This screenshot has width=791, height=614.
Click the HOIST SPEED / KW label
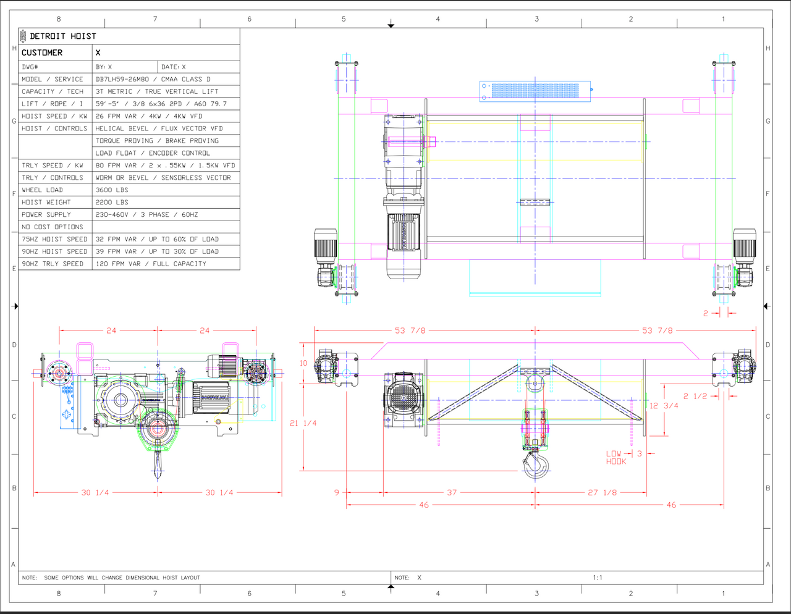pyautogui.click(x=54, y=116)
